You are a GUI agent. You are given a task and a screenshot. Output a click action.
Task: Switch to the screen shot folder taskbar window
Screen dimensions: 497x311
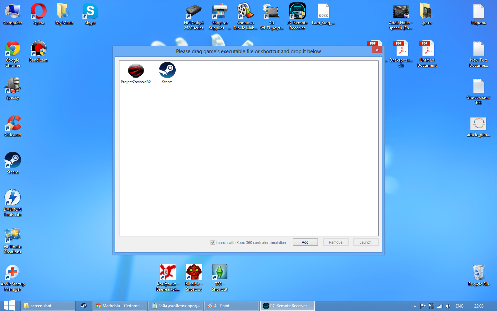(48, 306)
